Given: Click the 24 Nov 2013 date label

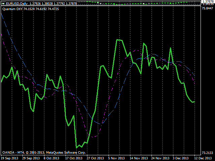Looking at the screenshot, I should point(160,158).
